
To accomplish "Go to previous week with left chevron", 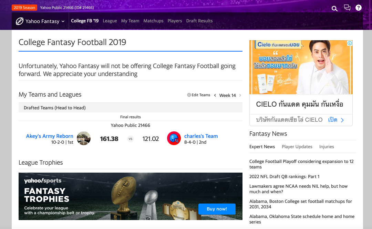I will pos(215,95).
